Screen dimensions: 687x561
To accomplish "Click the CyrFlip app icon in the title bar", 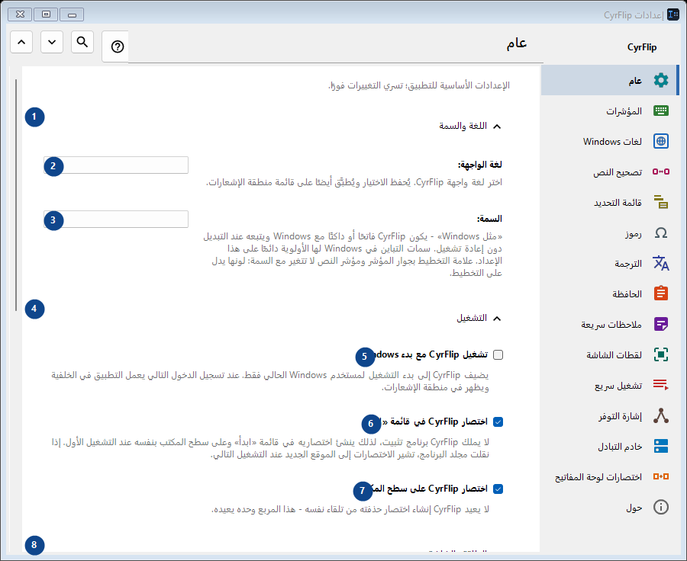I will pos(673,14).
